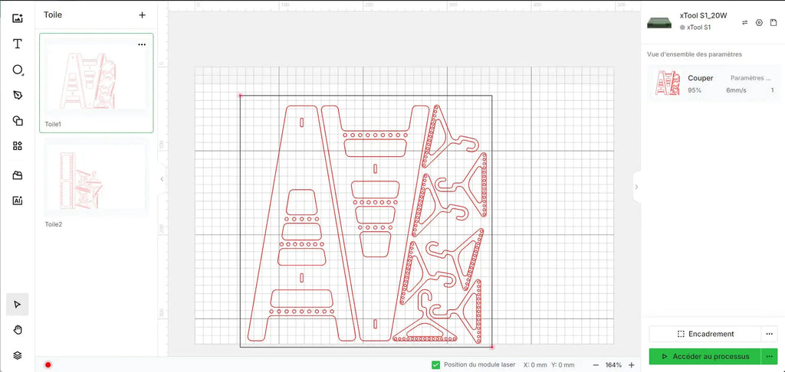Activate the Hand pan tool
The image size is (785, 372).
pyautogui.click(x=18, y=330)
